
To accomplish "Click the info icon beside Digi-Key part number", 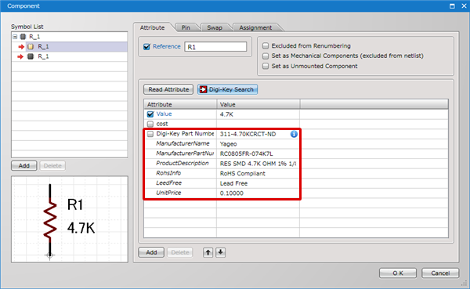I will [294, 134].
